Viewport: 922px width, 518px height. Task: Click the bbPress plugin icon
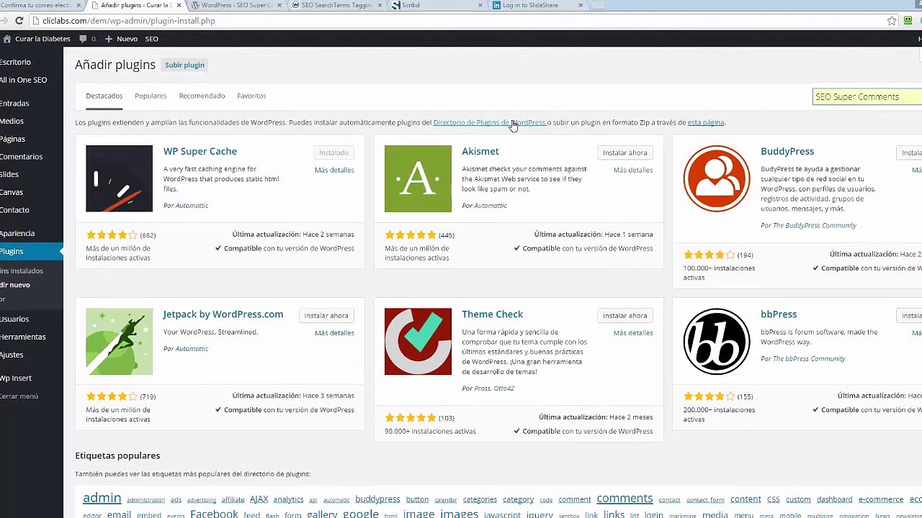717,342
